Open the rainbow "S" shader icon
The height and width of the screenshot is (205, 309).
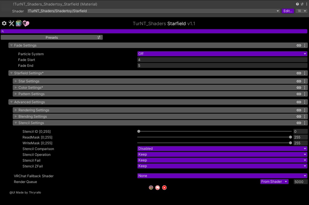click(x=18, y=23)
